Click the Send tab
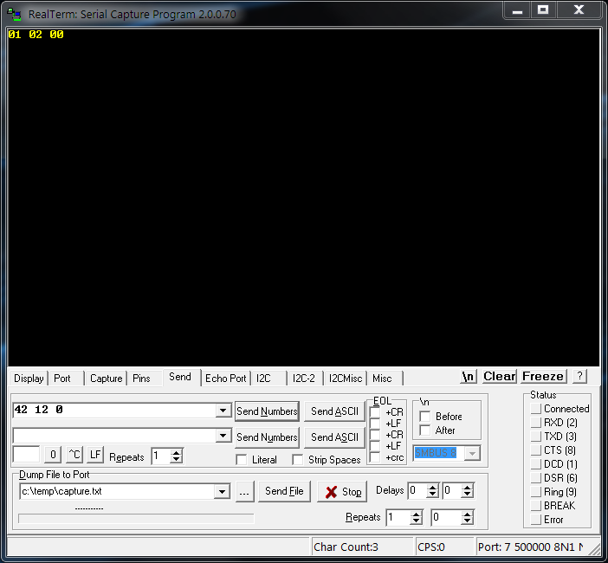This screenshot has width=608, height=563. [x=180, y=377]
